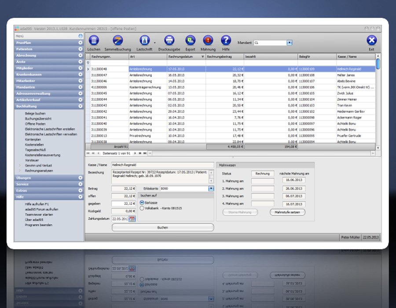Click the Hilfe question mark icon
This screenshot has width=396, height=308.
tap(226, 41)
